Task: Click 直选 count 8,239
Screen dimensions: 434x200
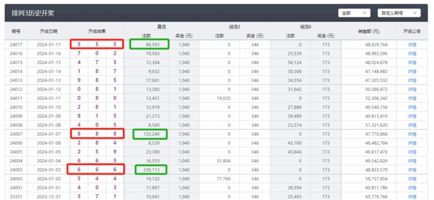Action: [154, 143]
